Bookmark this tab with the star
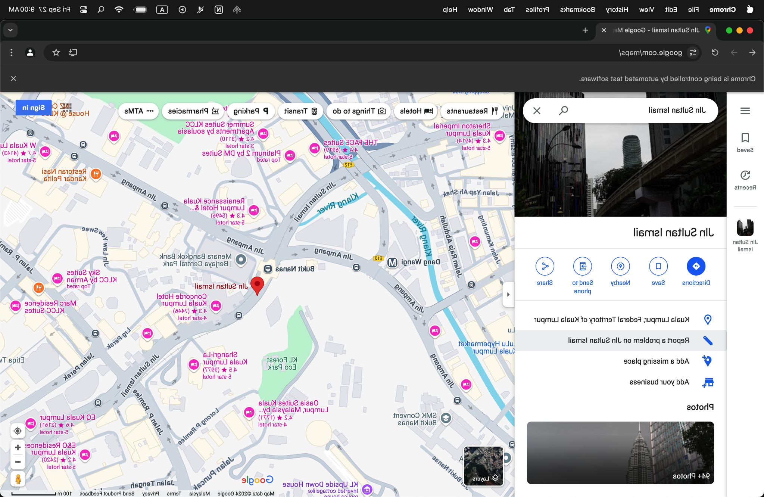 tap(56, 53)
